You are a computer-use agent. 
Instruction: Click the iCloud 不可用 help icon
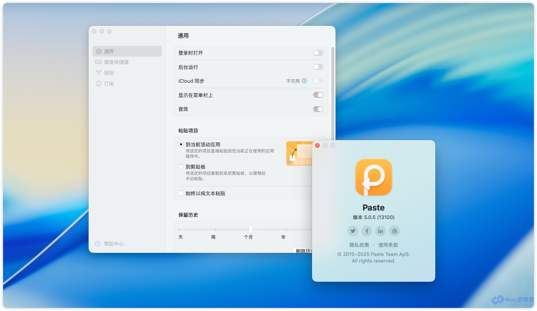[304, 81]
